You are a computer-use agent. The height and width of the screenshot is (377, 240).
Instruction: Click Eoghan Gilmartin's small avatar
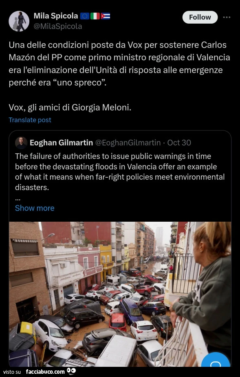(21, 143)
